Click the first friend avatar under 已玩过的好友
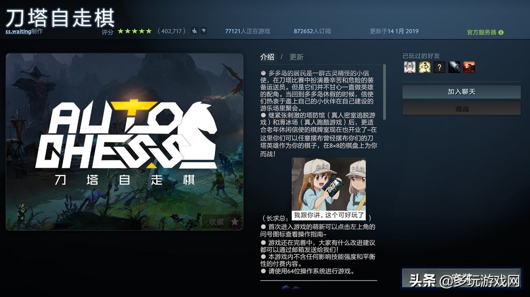The height and width of the screenshot is (297, 530). 410,67
